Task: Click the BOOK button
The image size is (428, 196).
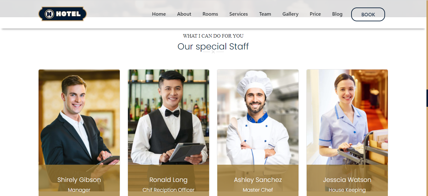Action: (368, 14)
